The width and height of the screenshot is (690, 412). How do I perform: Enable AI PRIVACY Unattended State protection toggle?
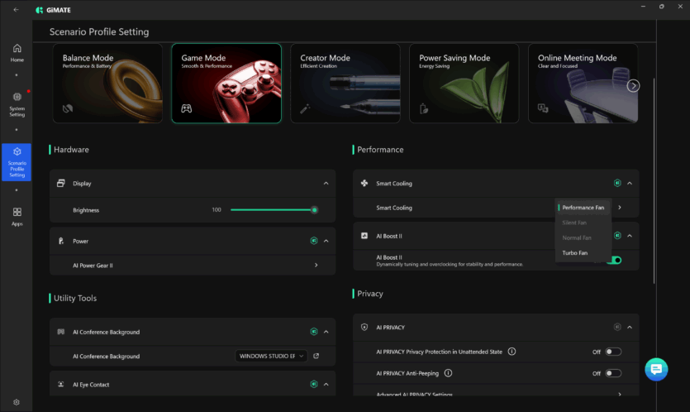(x=613, y=352)
